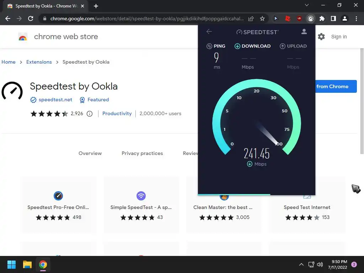
Task: Click the 2,000,000+ users text
Action: pos(160,113)
